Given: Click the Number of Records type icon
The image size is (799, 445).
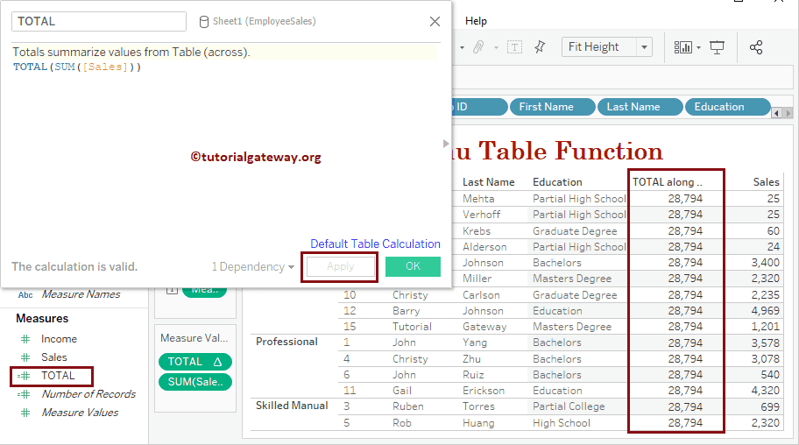Looking at the screenshot, I should pyautogui.click(x=24, y=394).
